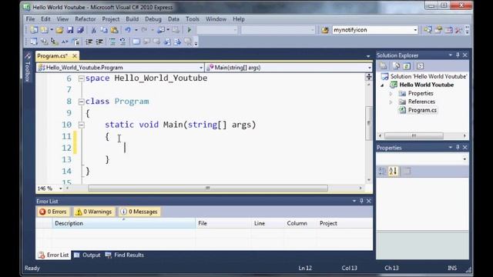Sort the error list by Project column

click(344, 223)
